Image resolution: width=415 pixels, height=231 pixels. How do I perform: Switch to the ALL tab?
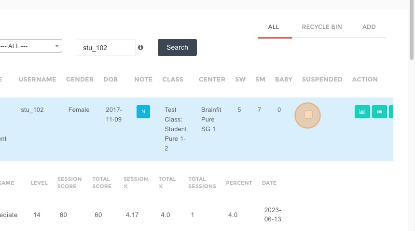point(274,27)
